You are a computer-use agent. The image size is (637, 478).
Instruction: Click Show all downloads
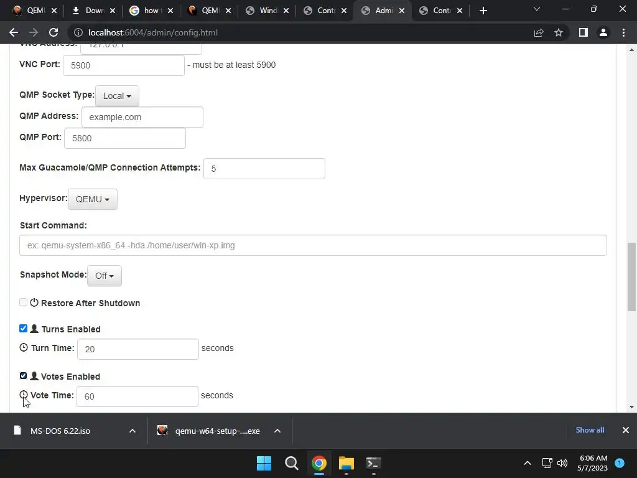590,430
